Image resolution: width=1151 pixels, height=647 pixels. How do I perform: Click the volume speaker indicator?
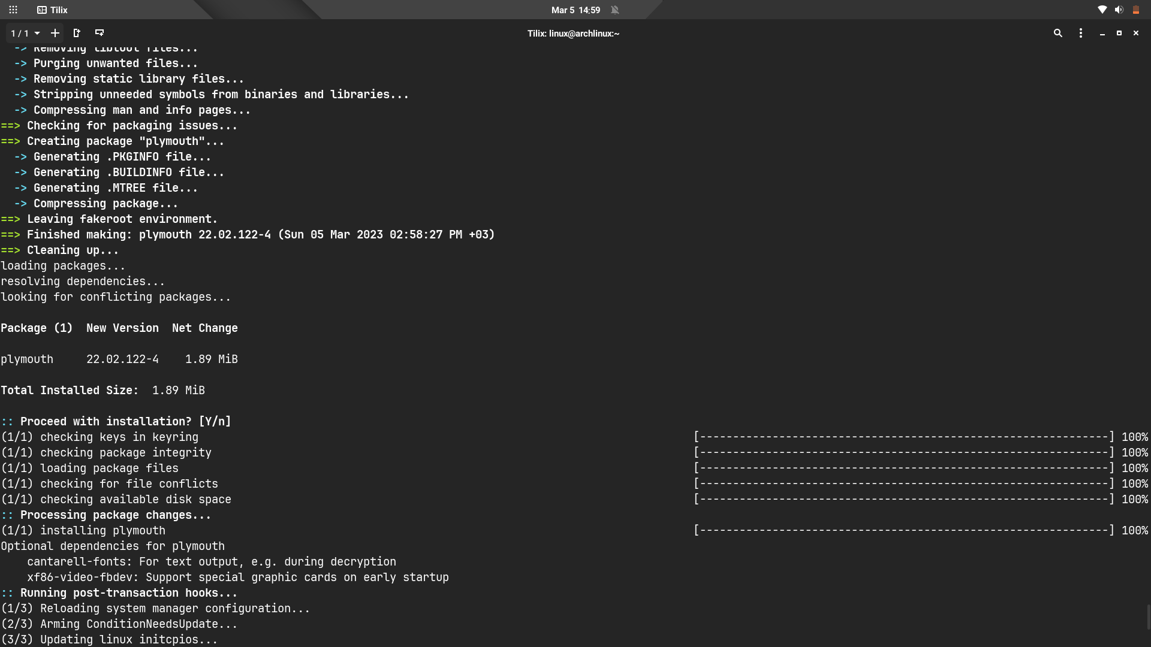coord(1119,10)
